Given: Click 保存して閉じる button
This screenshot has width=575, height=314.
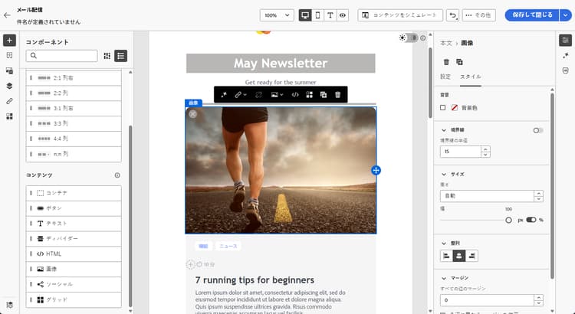Looking at the screenshot, I should click(532, 15).
